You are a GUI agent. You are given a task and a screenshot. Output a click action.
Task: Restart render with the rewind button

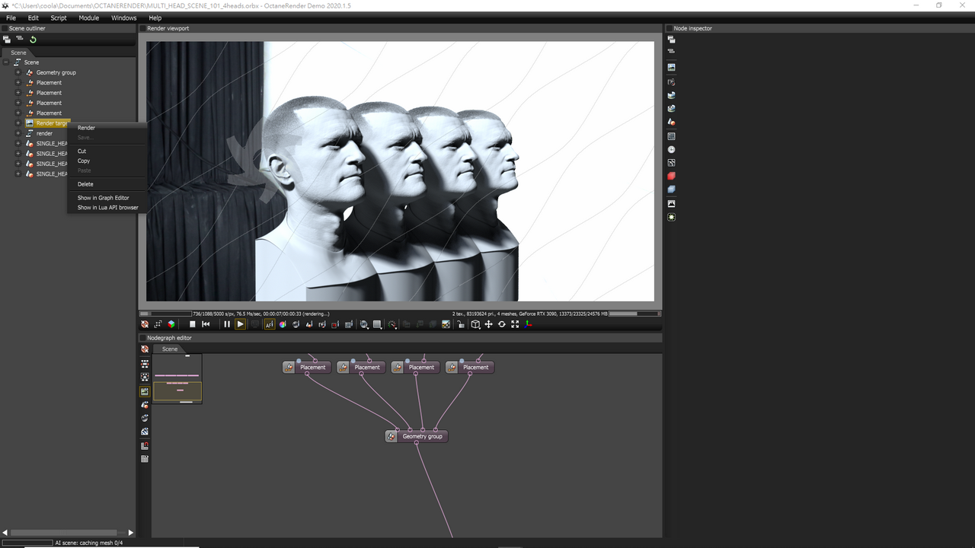[206, 324]
